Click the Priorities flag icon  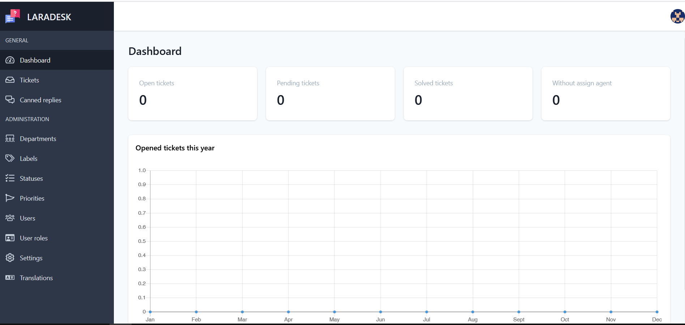pos(10,198)
